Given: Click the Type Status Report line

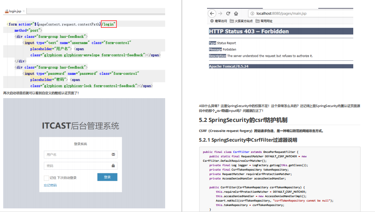Looking at the screenshot, I should click(222, 43).
